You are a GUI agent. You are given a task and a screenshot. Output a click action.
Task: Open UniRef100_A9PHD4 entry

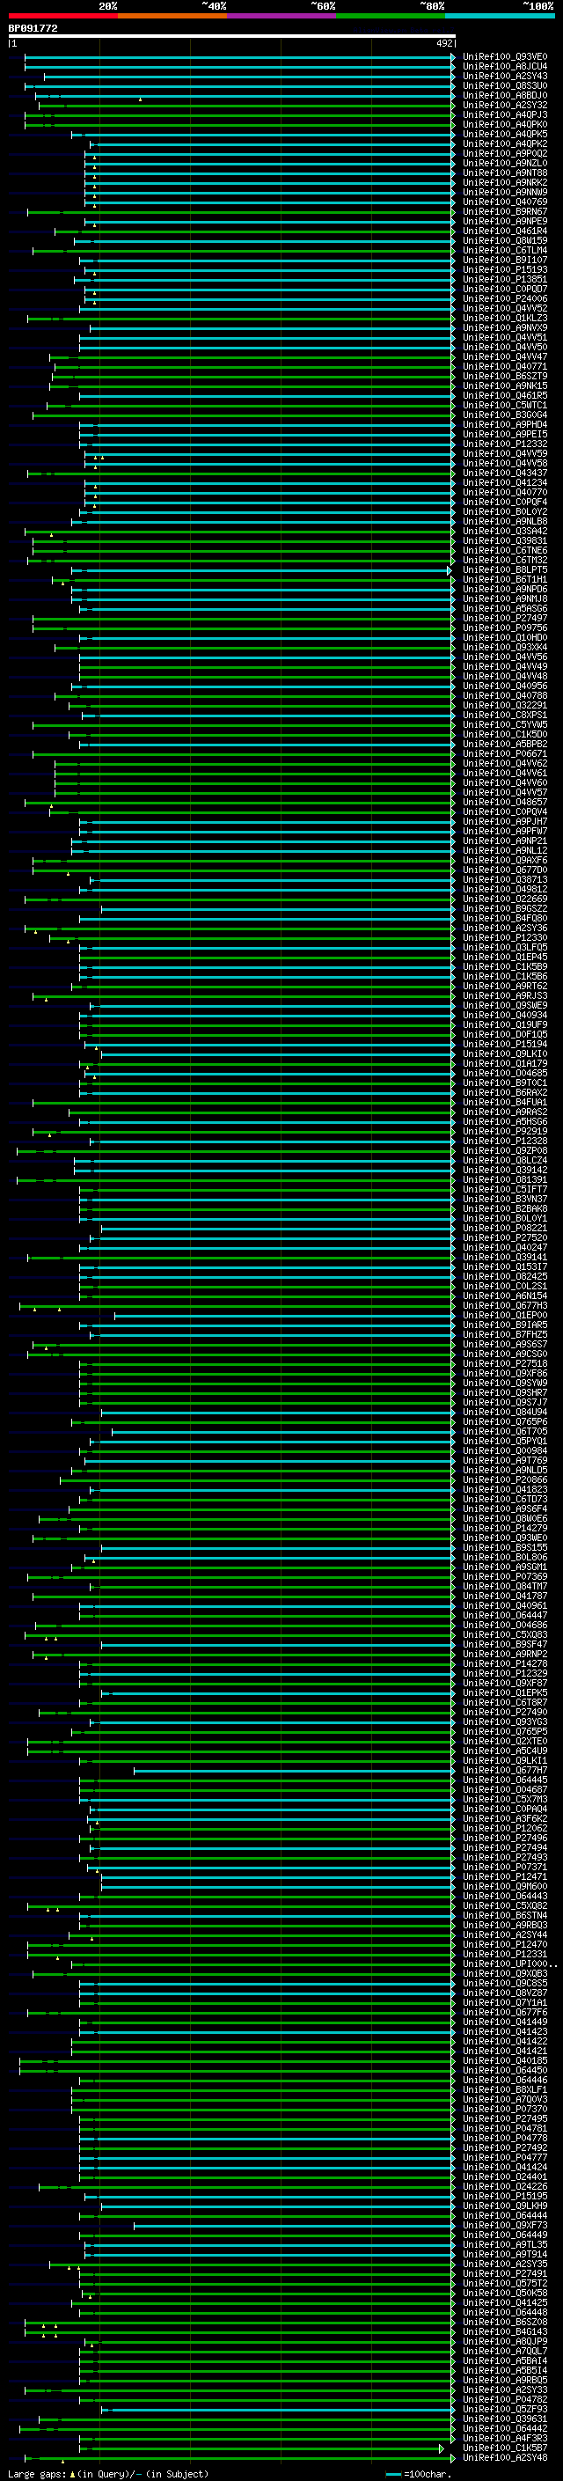tap(504, 425)
